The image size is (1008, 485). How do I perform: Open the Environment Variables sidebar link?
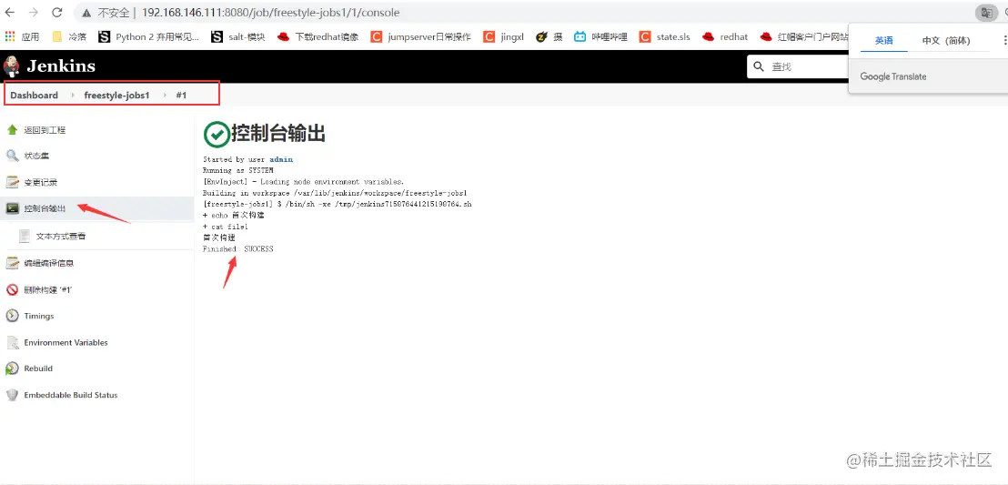pyautogui.click(x=66, y=342)
